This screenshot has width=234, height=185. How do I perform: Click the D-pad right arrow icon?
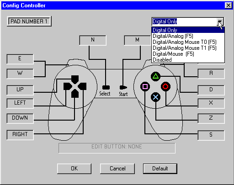pyautogui.click(x=82, y=86)
